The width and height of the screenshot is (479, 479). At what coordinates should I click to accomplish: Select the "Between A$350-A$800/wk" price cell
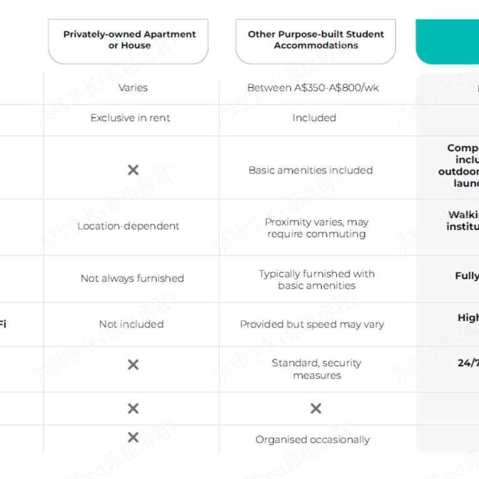click(x=313, y=88)
